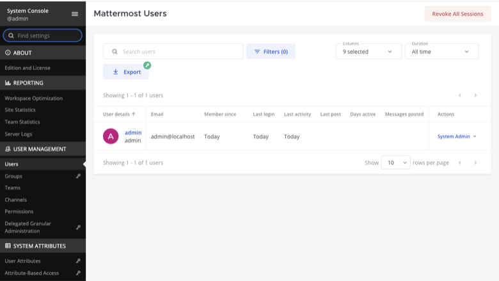Expand the System Admin actions menu
This screenshot has width=499, height=281.
(x=457, y=136)
